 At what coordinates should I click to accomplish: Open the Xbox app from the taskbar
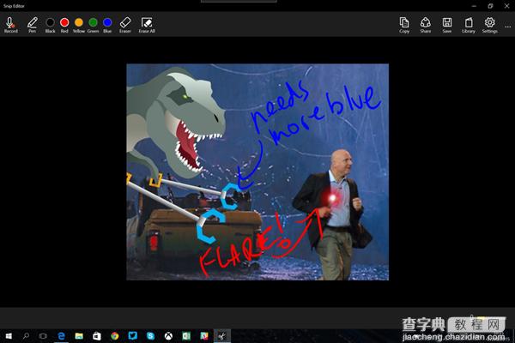[x=168, y=336]
